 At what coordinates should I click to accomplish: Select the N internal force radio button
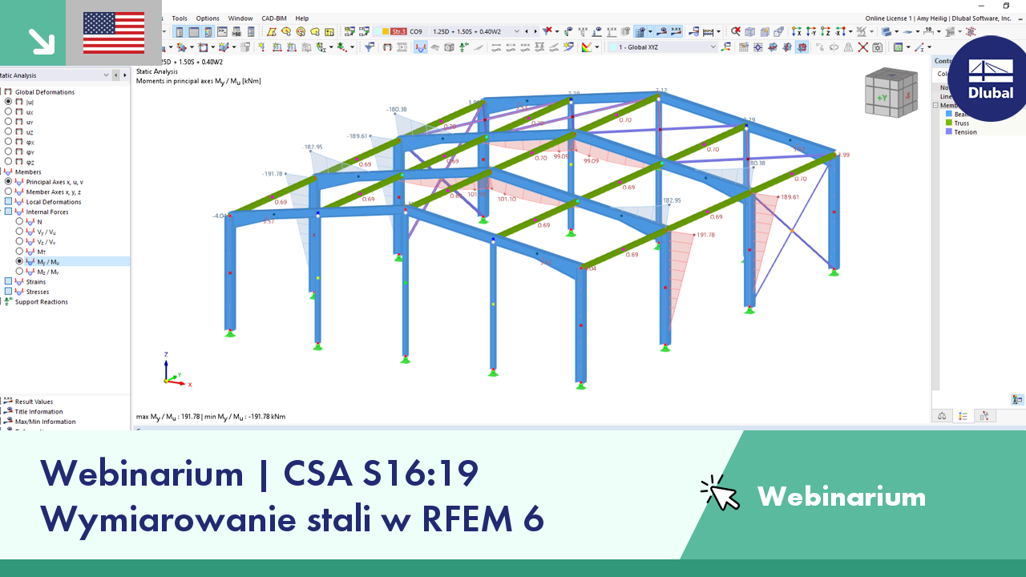[20, 222]
